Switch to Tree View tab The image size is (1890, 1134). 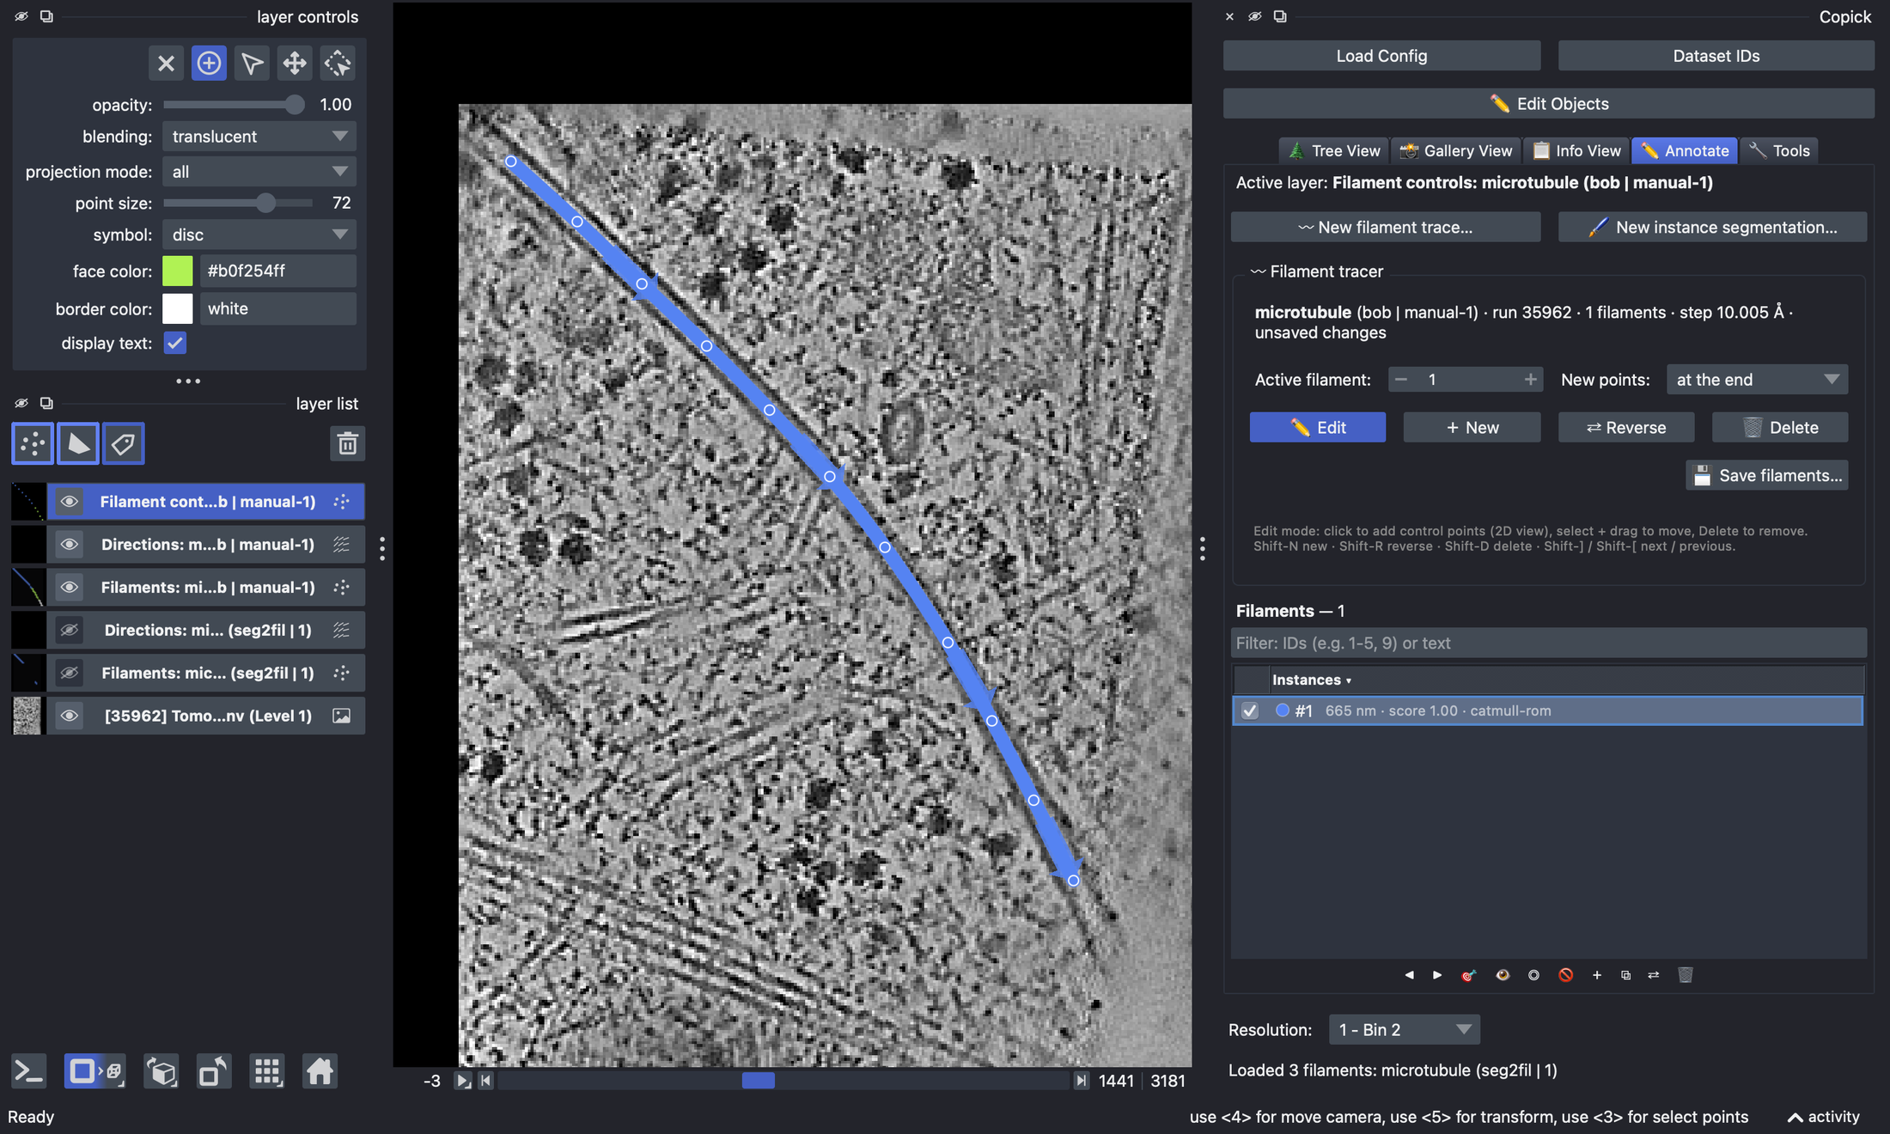point(1334,150)
